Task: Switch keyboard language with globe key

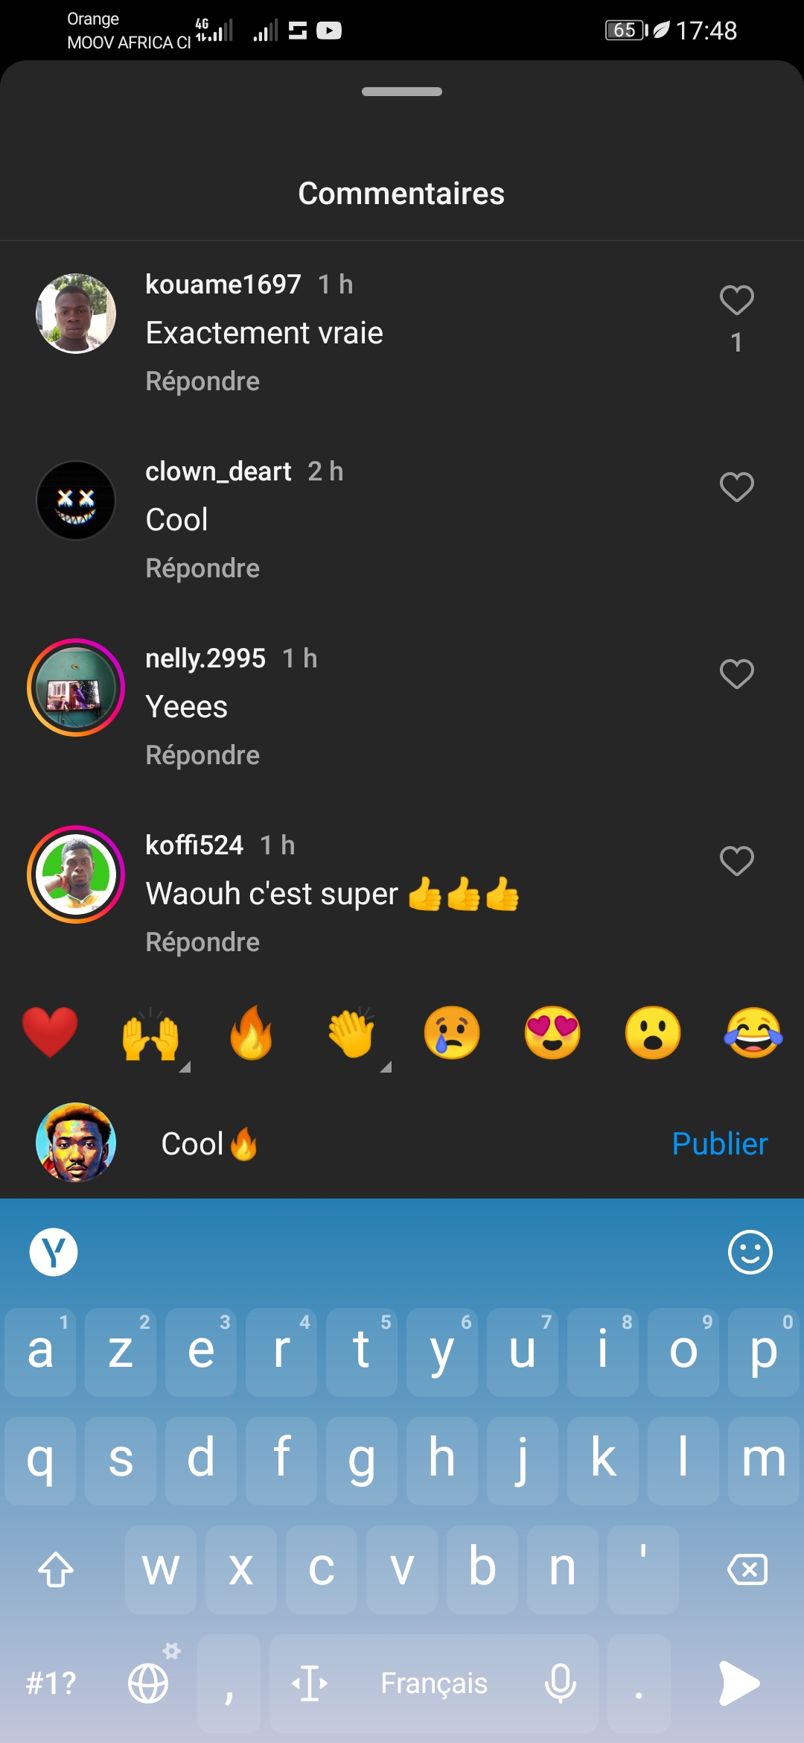Action: coord(149,1683)
